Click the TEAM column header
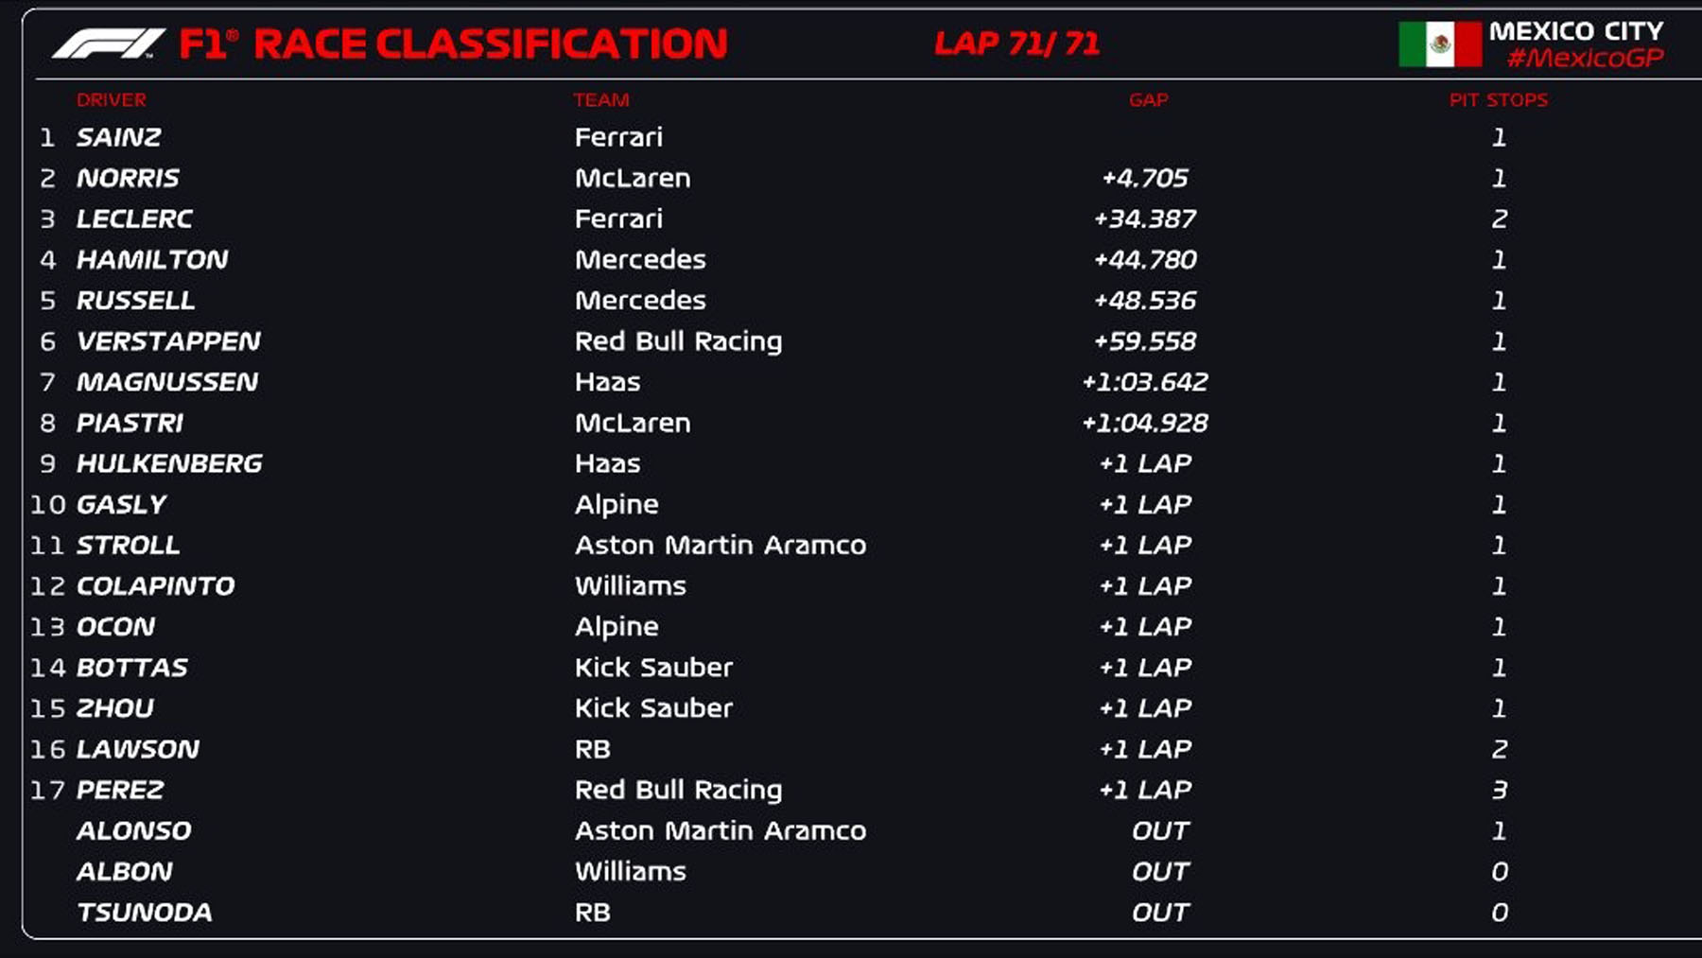This screenshot has height=958, width=1702. pyautogui.click(x=601, y=99)
